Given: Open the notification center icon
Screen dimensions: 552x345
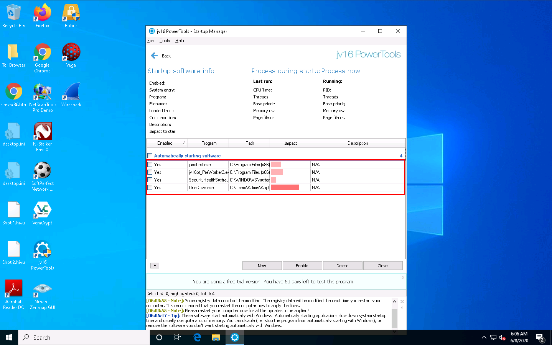Looking at the screenshot, I should pos(540,337).
